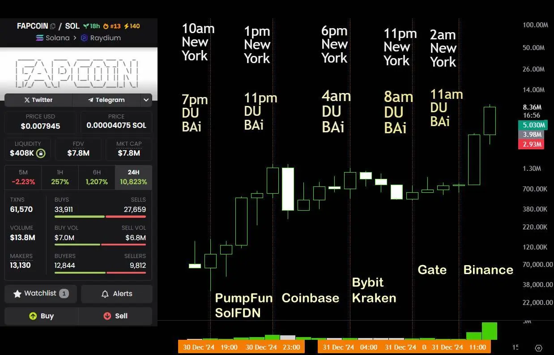The width and height of the screenshot is (554, 355).
Task: Click the liquidity lock icon
Action: (x=41, y=153)
